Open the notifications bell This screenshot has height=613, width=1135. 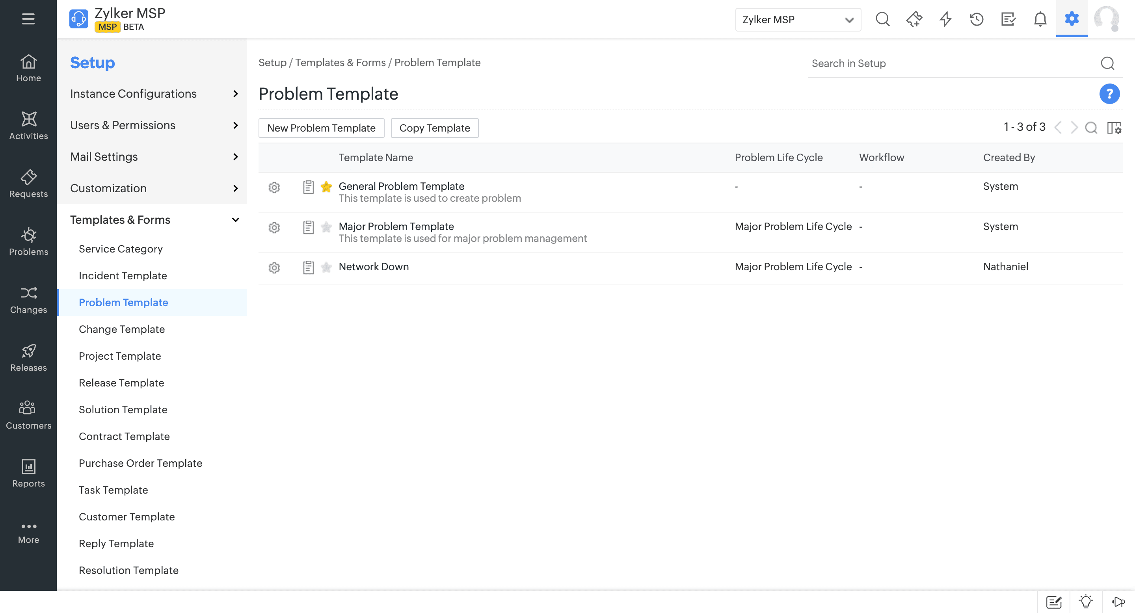1040,19
